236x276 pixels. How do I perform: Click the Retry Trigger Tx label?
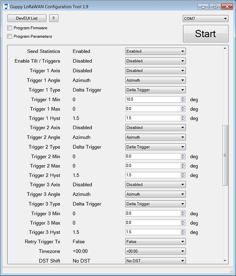(42, 242)
